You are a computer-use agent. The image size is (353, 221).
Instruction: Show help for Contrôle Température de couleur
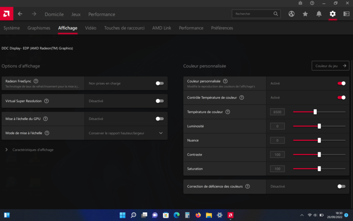242,98
